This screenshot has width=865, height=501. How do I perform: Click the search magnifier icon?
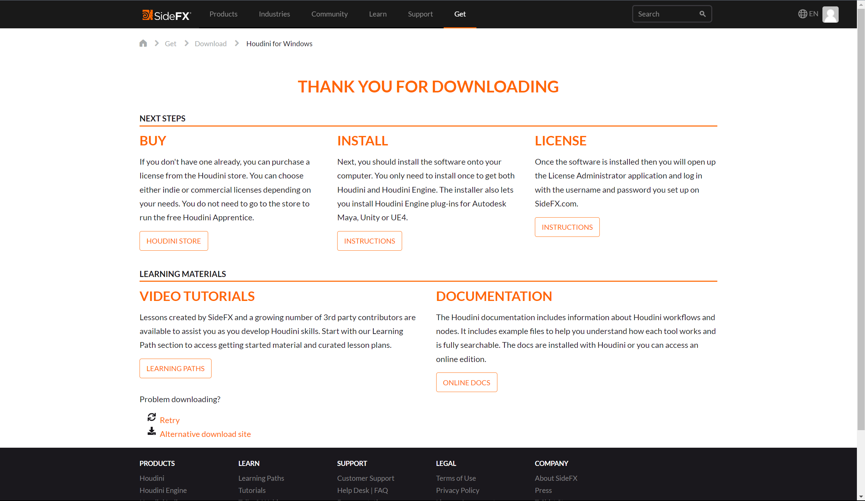pos(702,14)
